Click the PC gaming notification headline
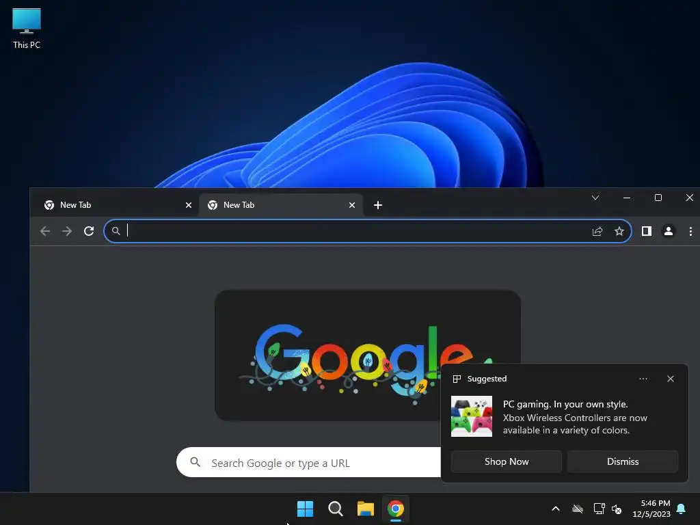 pyautogui.click(x=565, y=404)
